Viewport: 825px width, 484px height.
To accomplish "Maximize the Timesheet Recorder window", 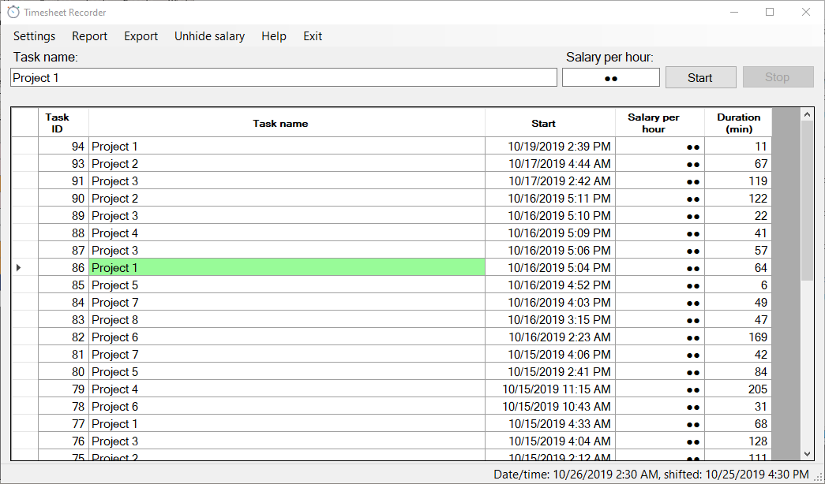I will [770, 12].
